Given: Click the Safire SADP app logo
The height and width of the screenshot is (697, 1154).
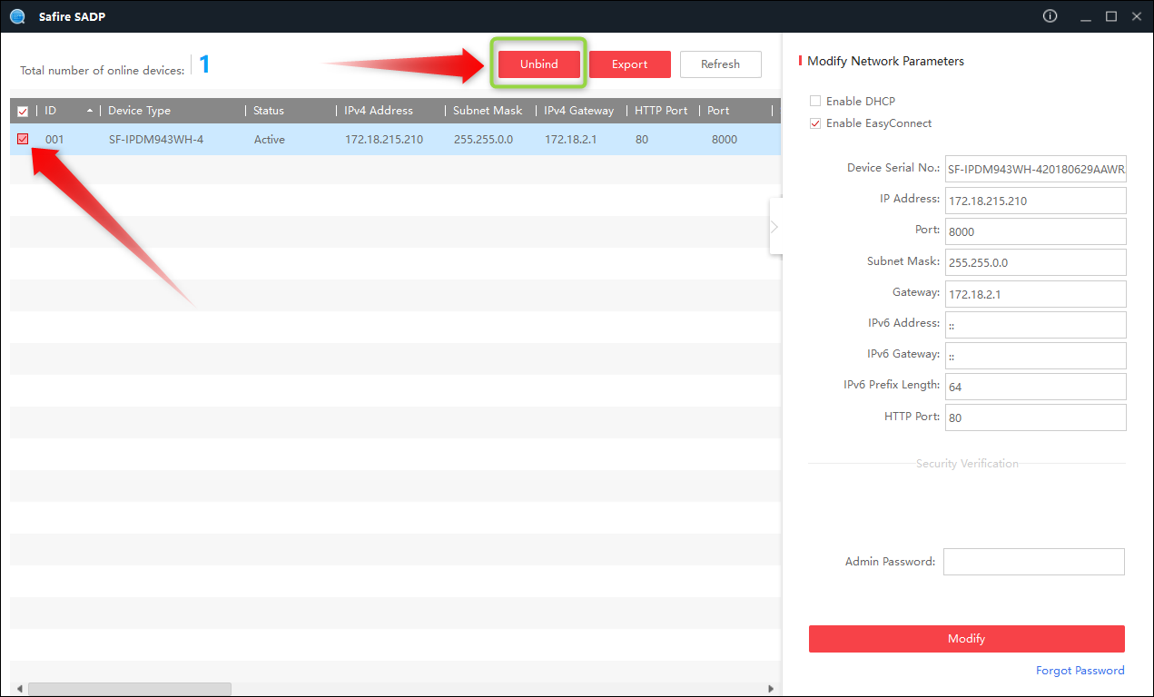Looking at the screenshot, I should pos(17,16).
